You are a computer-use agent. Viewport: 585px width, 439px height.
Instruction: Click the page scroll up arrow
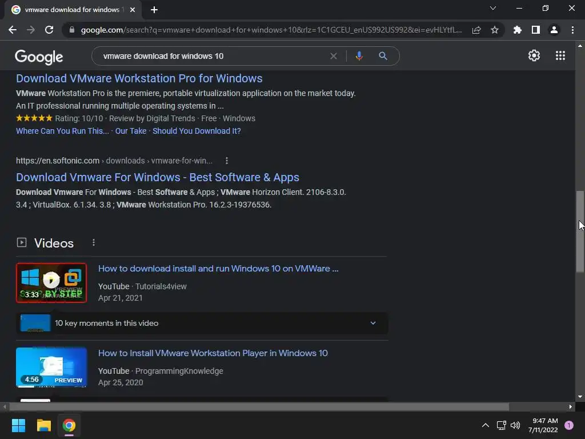[580, 46]
